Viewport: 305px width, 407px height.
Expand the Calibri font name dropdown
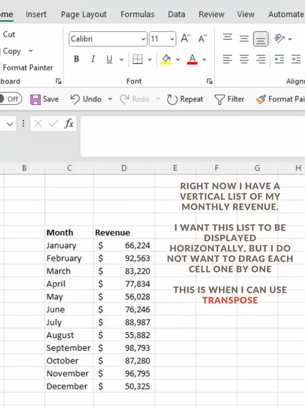143,39
